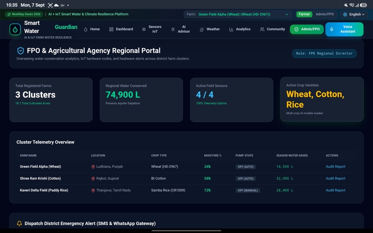
Task: Click shield icon next to FPO portal heading
Action: pyautogui.click(x=20, y=51)
